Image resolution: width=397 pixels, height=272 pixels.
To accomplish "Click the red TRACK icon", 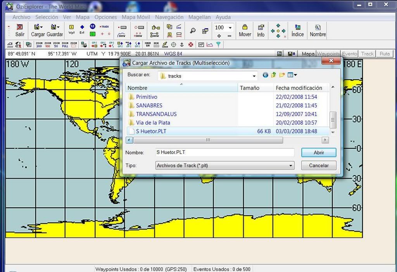I will [x=105, y=26].
